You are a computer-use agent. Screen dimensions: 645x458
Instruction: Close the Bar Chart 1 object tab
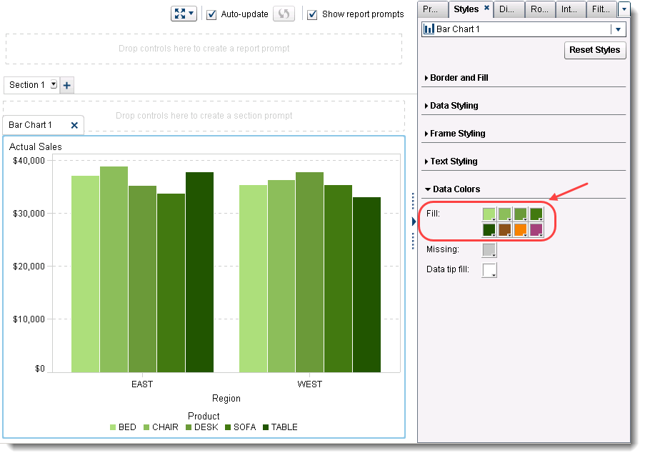[74, 124]
